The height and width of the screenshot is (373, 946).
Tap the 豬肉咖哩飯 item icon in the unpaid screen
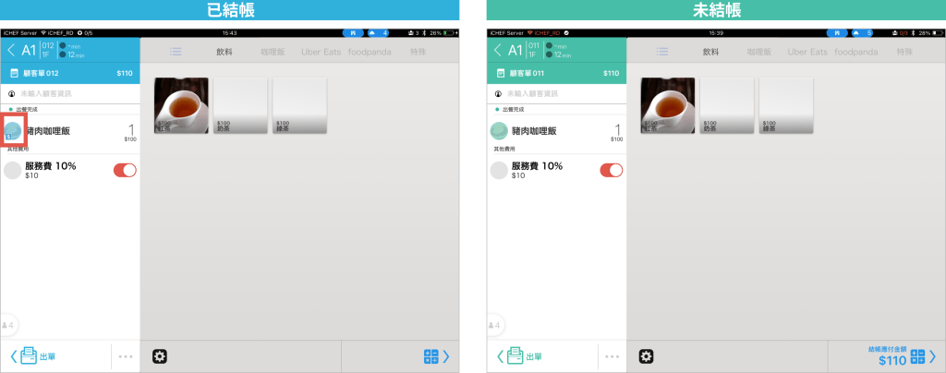(500, 131)
